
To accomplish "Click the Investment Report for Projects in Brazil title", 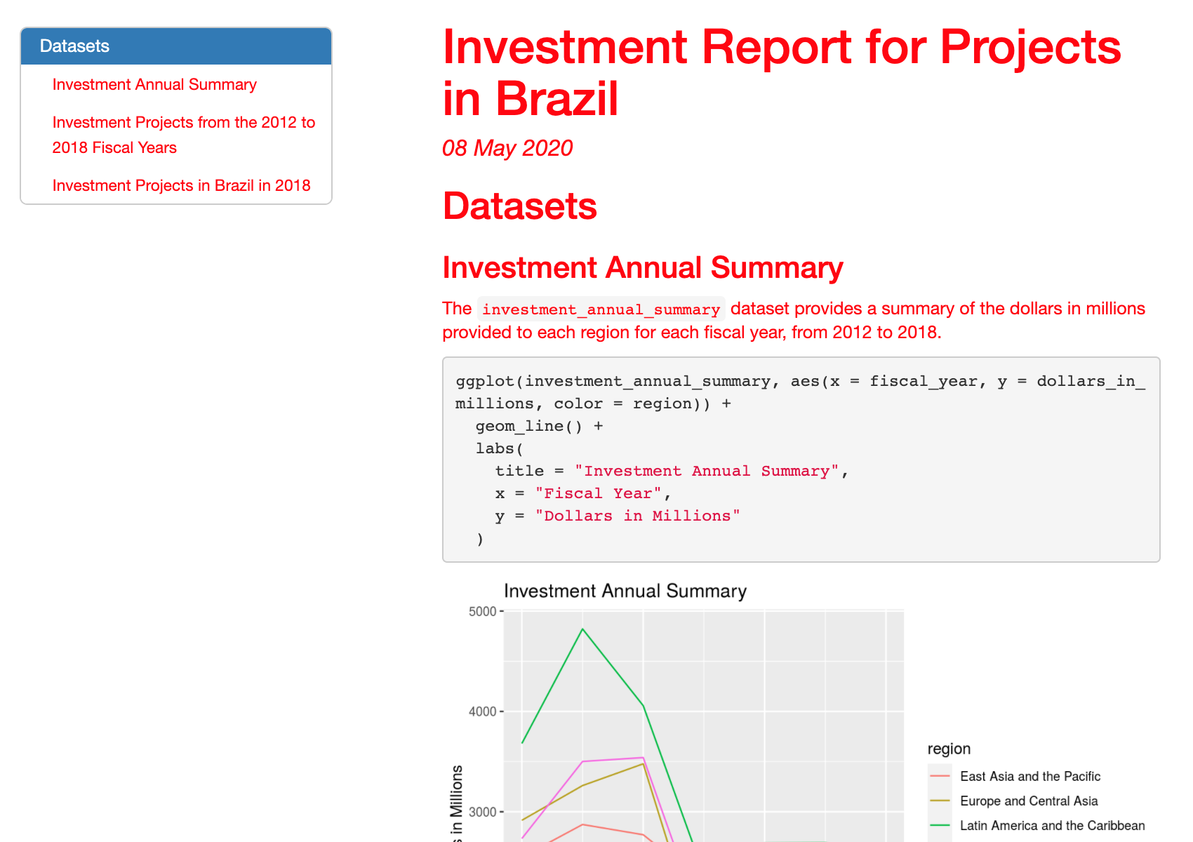I will point(781,72).
